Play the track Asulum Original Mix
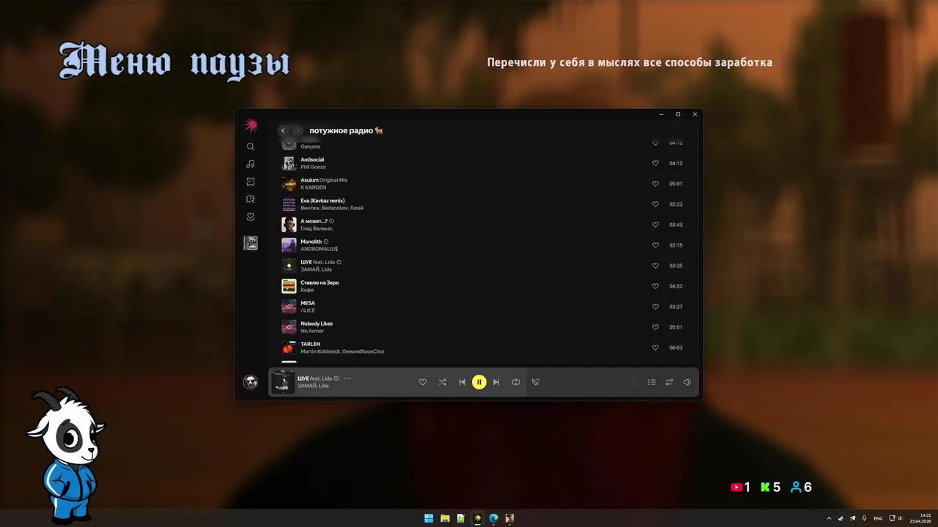This screenshot has height=527, width=938. [324, 180]
